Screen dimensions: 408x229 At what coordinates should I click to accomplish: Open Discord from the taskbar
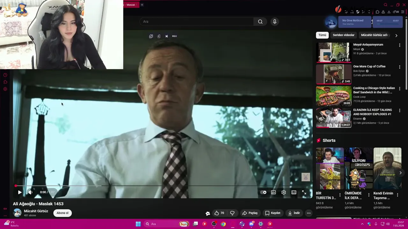pos(251,224)
